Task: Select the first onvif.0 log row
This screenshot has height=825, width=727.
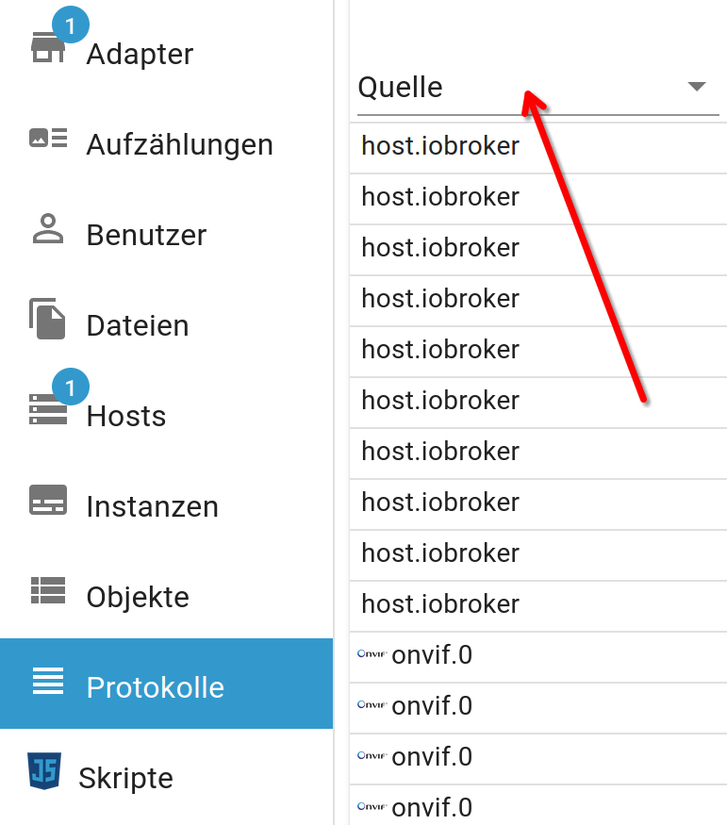Action: point(538,657)
